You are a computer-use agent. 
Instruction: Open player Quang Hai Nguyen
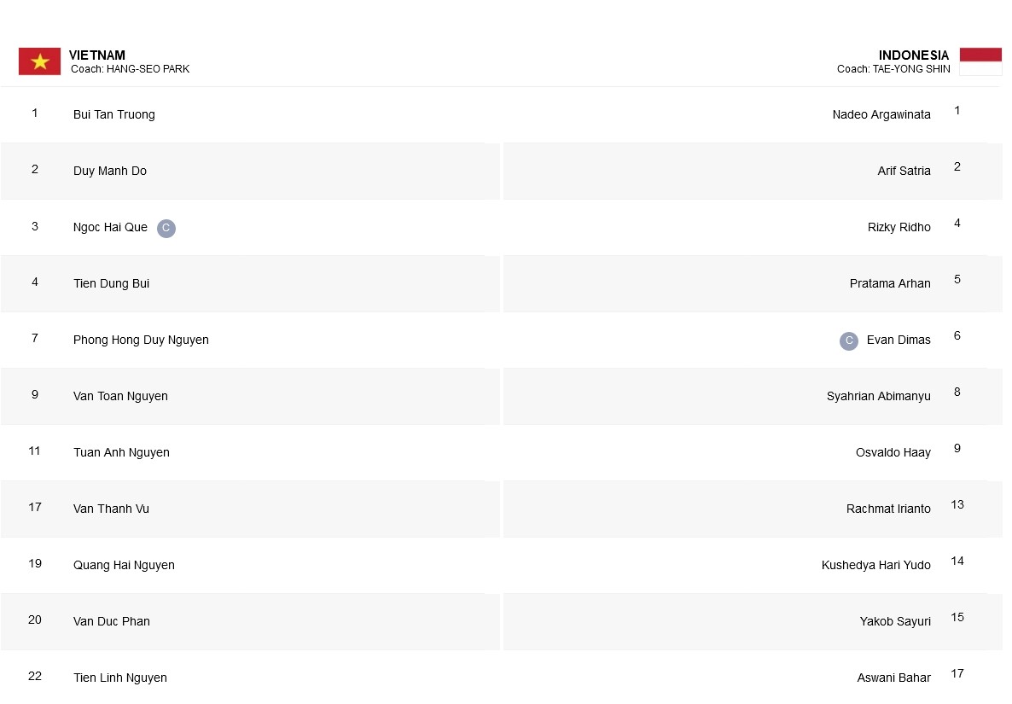(124, 565)
